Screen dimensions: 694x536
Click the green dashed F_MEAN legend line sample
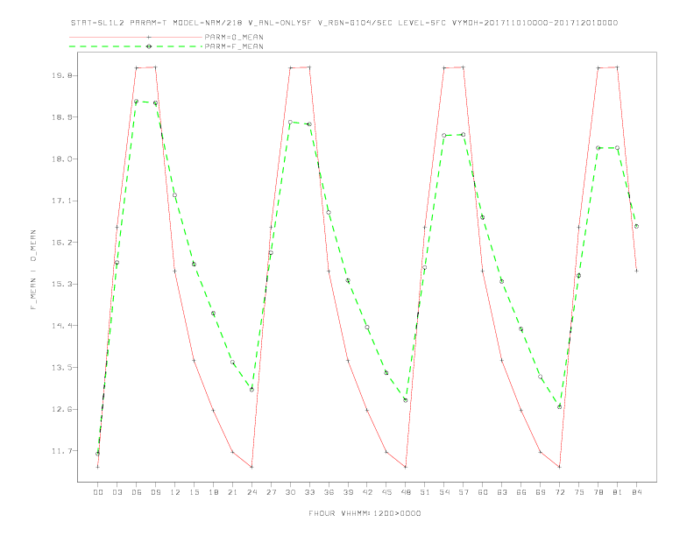[136, 46]
